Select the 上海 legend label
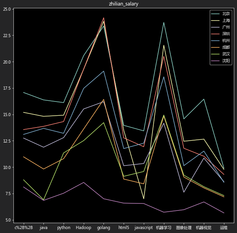 226,21
